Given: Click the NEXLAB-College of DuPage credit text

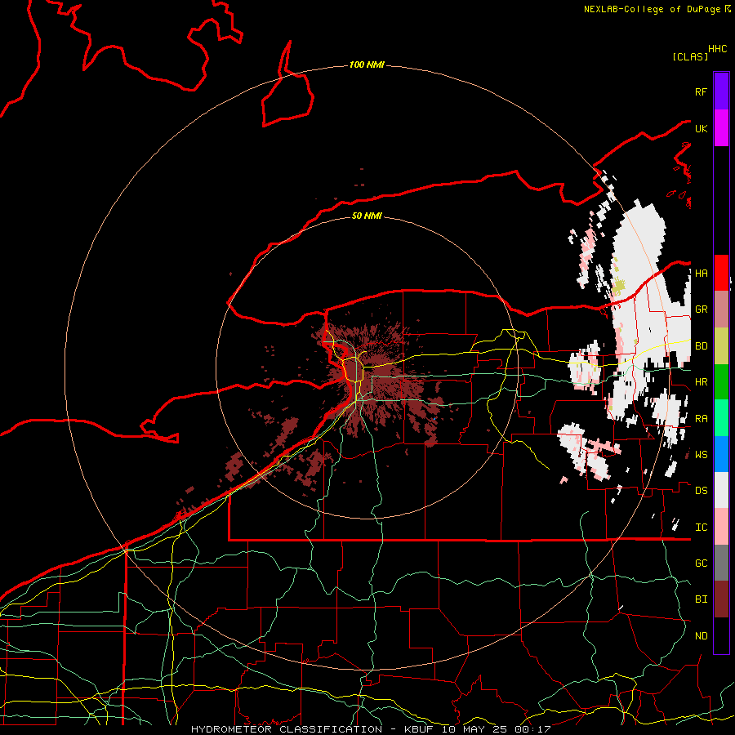Looking at the screenshot, I should 652,9.
